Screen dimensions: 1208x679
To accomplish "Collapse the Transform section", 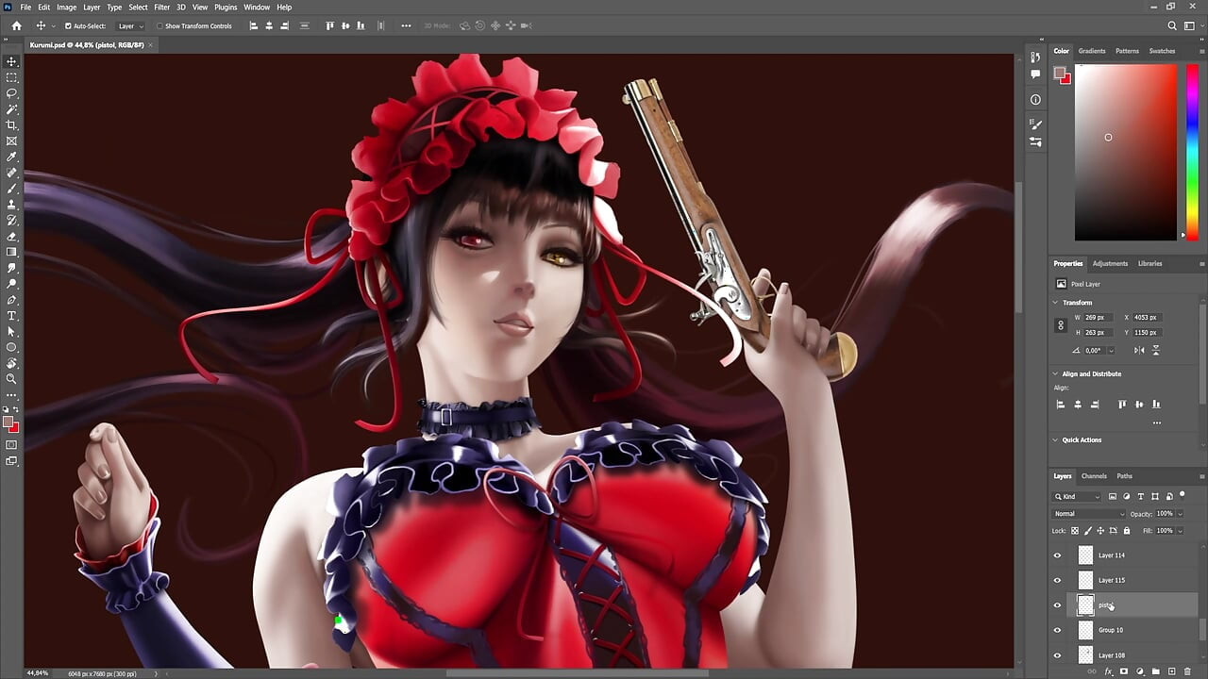I will (x=1056, y=303).
